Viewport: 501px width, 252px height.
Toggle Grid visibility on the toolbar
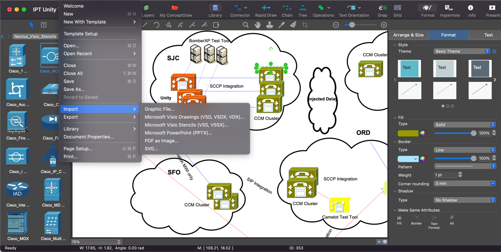coord(397,8)
